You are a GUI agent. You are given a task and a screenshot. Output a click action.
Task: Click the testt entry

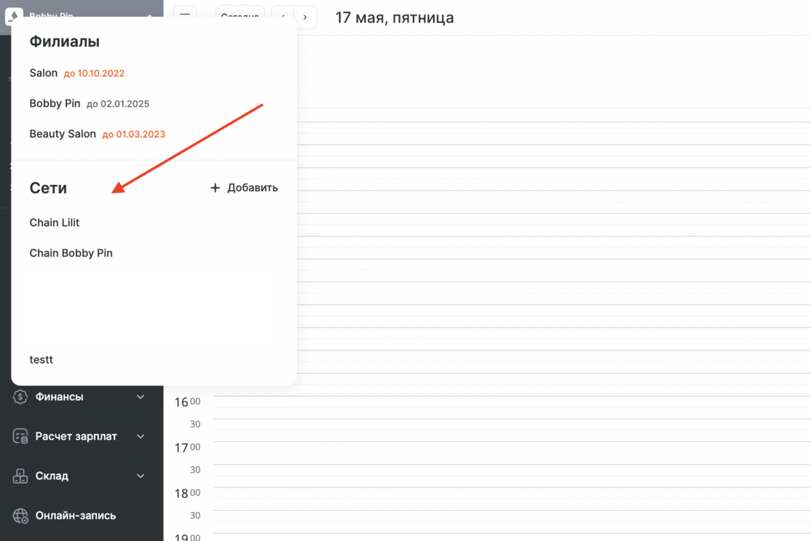[x=41, y=359]
